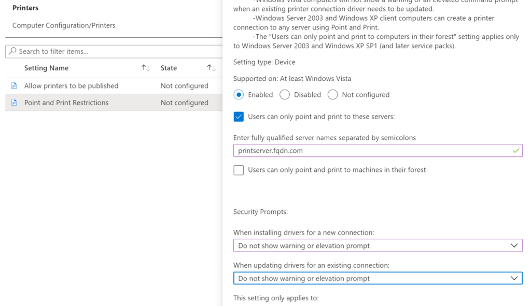The width and height of the screenshot is (531, 306).
Task: Select the Enabled radio button
Action: 239,95
